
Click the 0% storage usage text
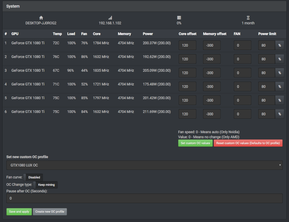(x=179, y=23)
